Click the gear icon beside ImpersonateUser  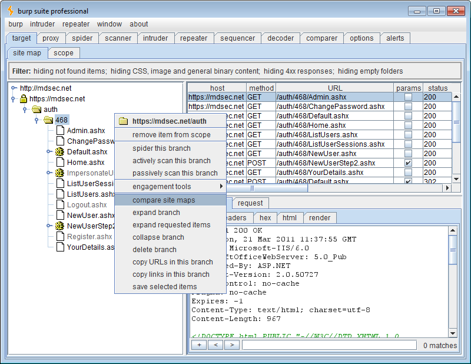(59, 173)
